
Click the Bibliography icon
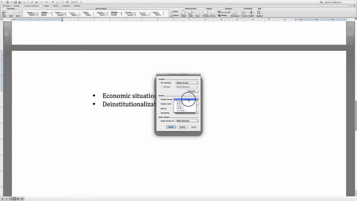[235, 14]
